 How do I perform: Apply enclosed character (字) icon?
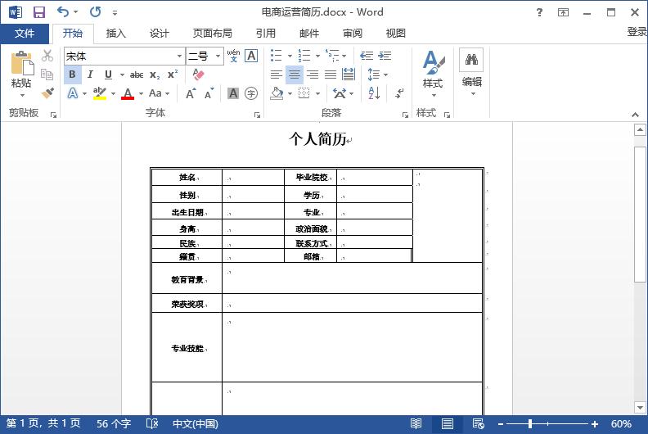(x=251, y=93)
